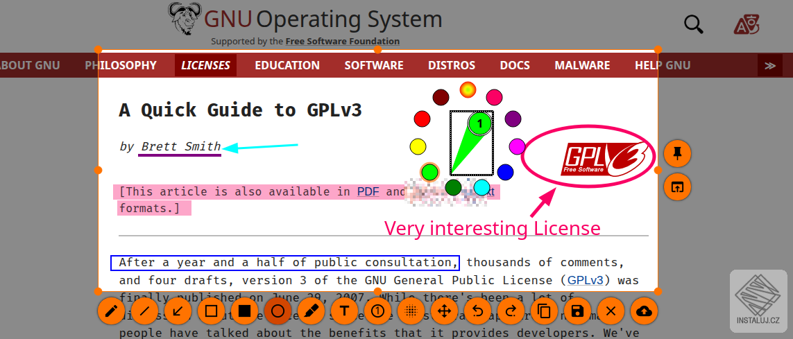
Task: Open the EDUCATION menu item
Action: coord(287,65)
